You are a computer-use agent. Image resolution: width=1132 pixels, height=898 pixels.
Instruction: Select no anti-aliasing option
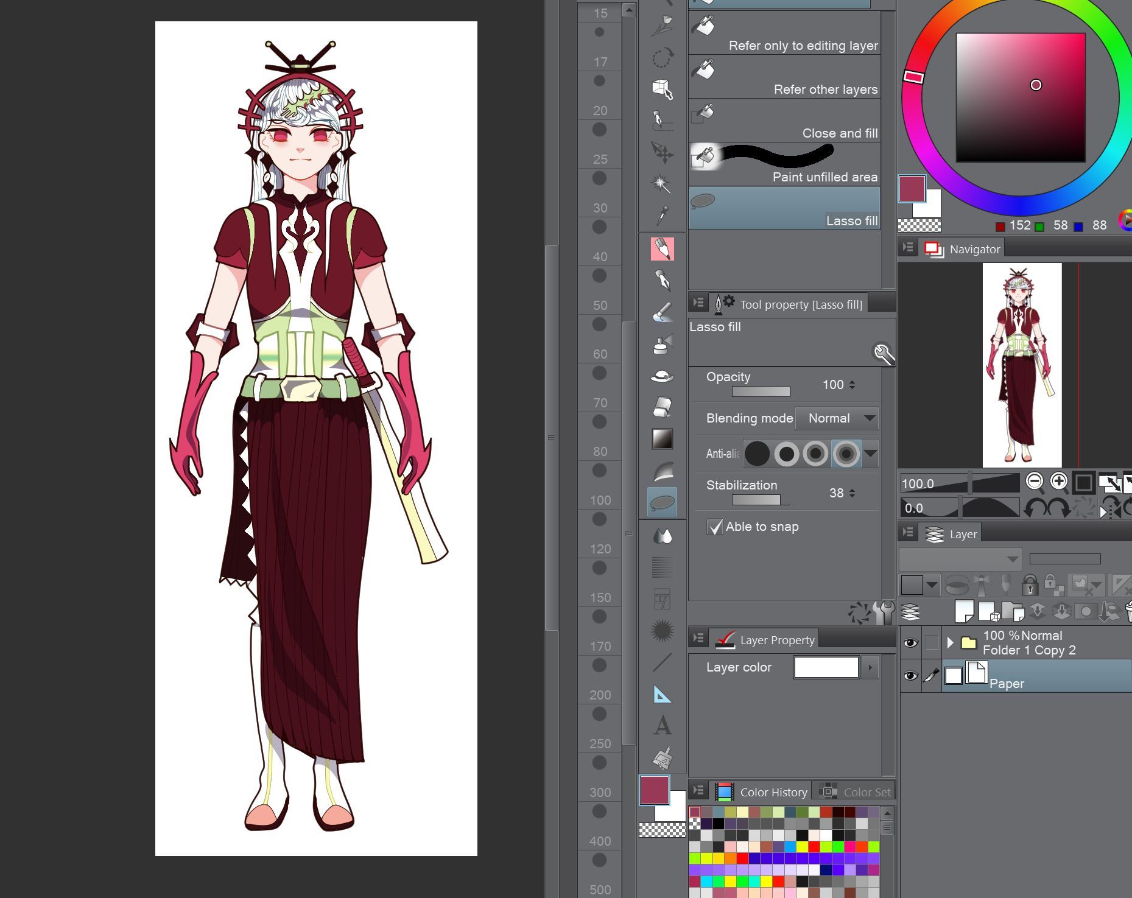point(757,454)
